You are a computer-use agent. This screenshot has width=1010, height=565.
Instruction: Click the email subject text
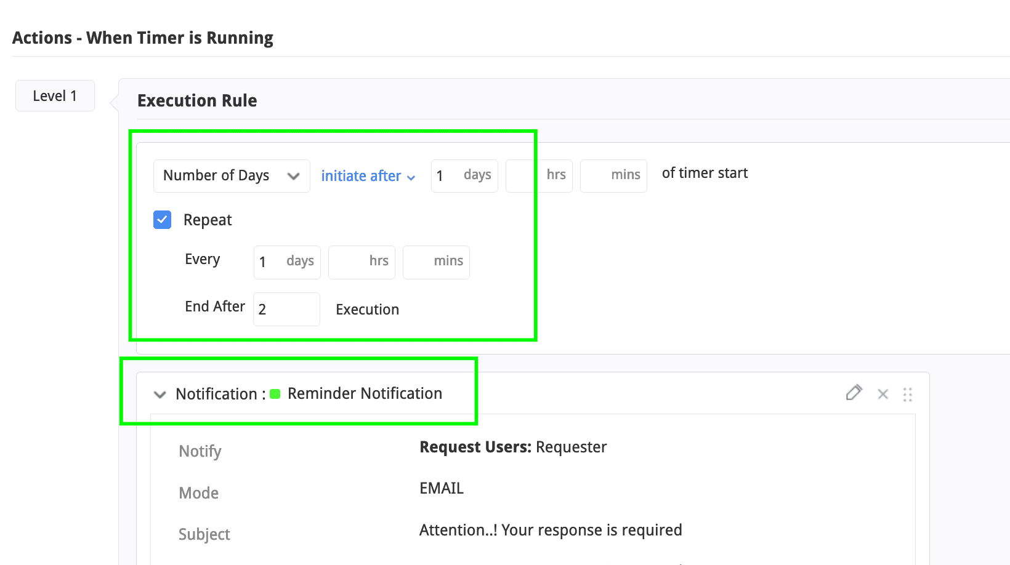pyautogui.click(x=551, y=530)
